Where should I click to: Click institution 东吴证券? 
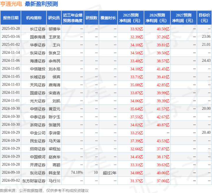37,53
